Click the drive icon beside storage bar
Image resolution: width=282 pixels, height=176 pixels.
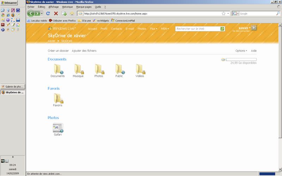[223, 59]
